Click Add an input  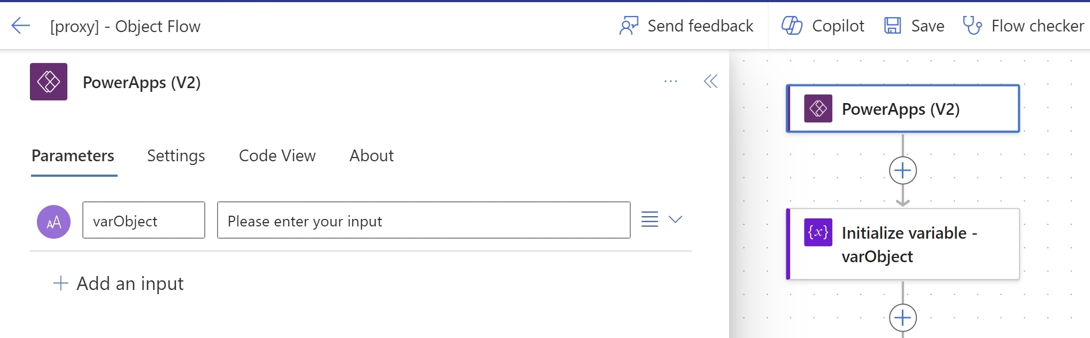119,284
